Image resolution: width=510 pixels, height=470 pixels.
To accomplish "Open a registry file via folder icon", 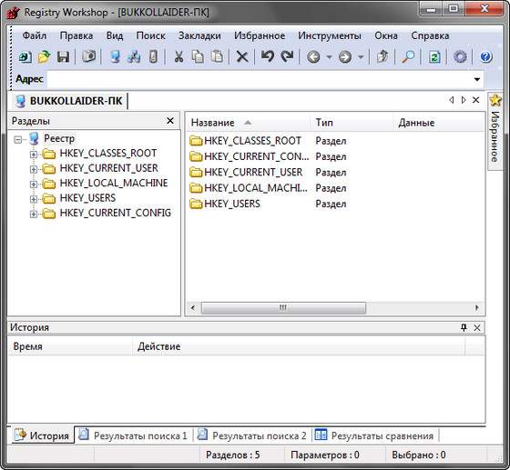I will pos(45,57).
